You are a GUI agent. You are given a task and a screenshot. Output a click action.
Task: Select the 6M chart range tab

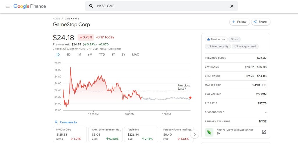(90, 55)
